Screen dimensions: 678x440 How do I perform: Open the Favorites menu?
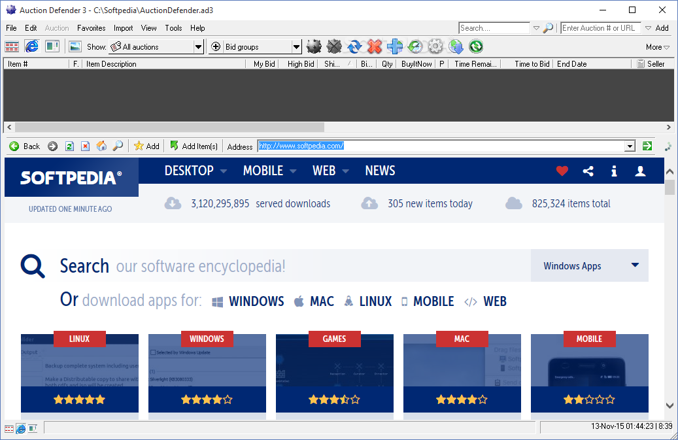pyautogui.click(x=92, y=28)
